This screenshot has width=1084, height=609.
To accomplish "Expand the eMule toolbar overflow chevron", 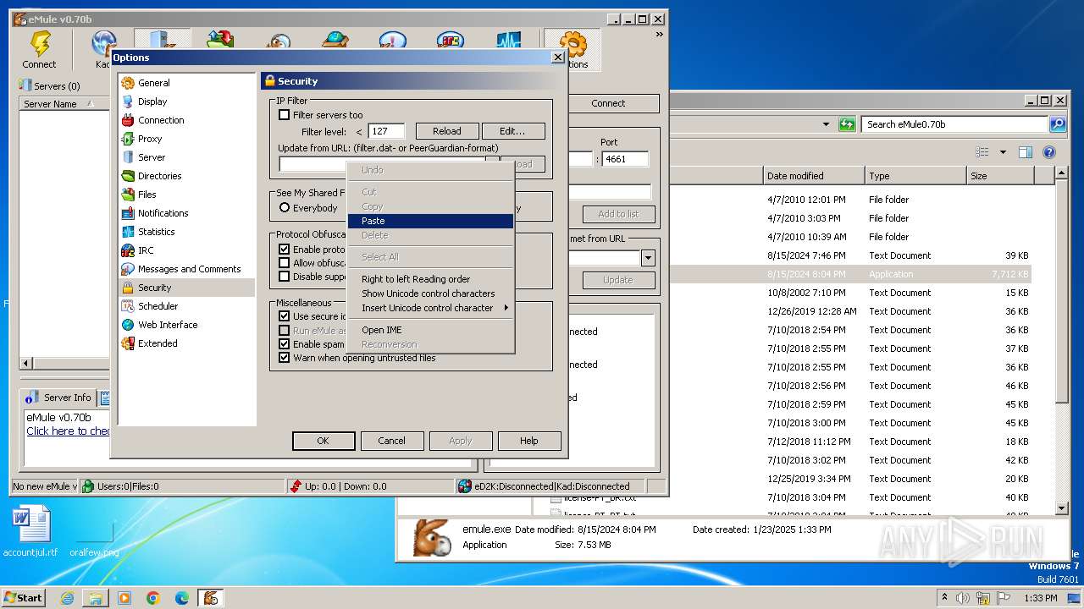I will (x=659, y=35).
